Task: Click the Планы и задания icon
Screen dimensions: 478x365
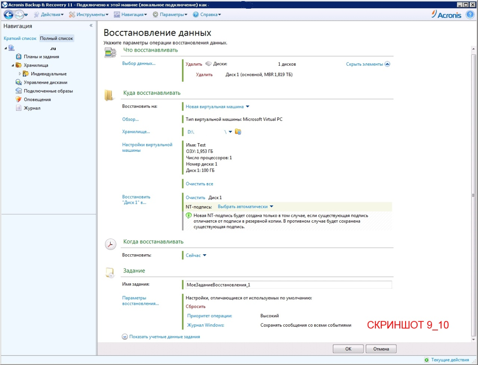Action: (x=18, y=57)
